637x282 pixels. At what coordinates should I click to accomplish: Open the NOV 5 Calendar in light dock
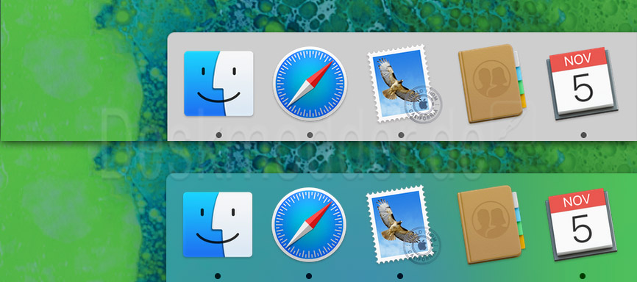click(x=582, y=84)
